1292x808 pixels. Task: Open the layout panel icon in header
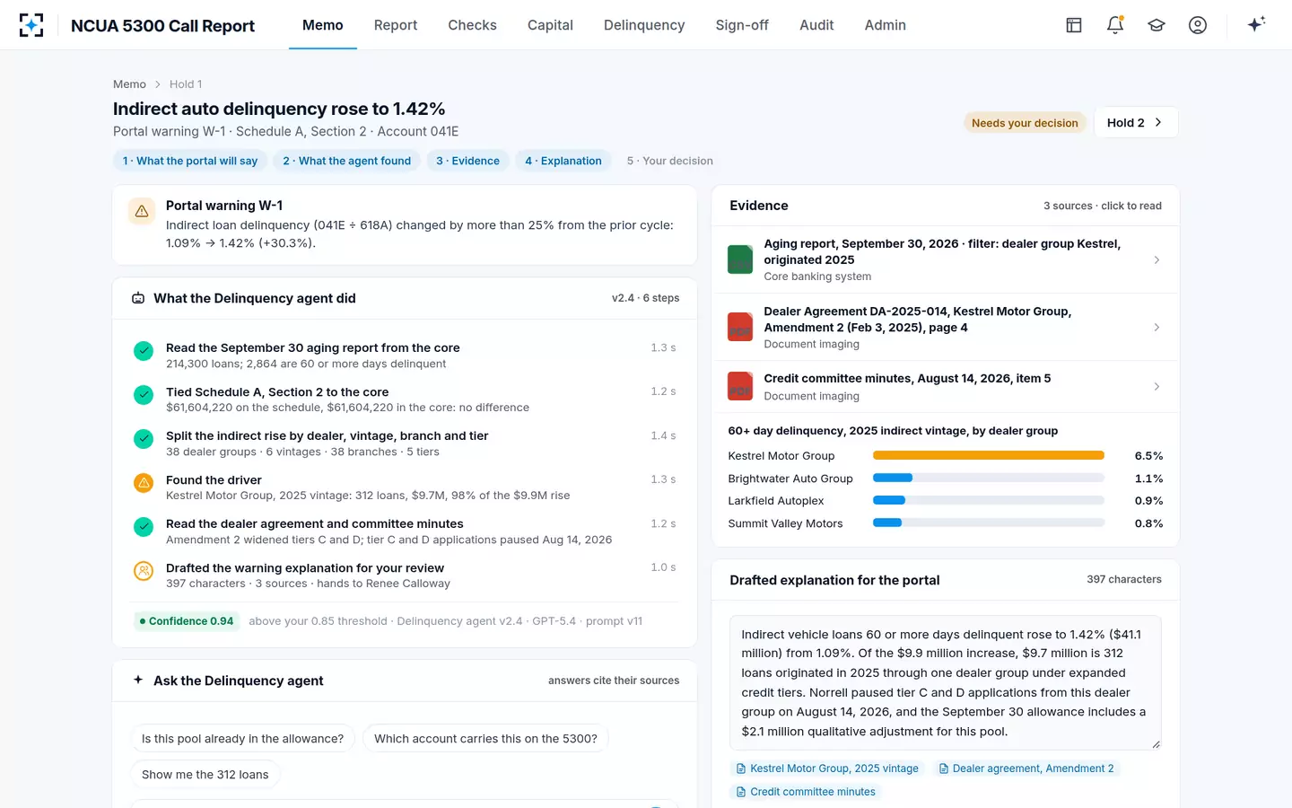[1074, 25]
